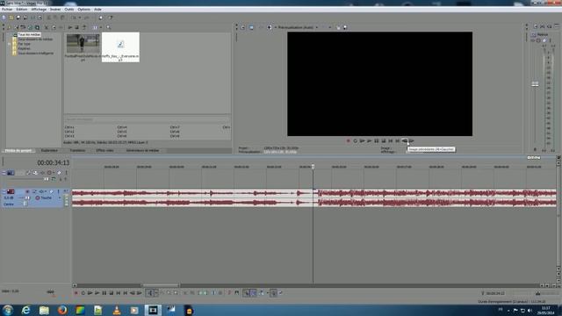Switch to the Transitions tab
Screen dimensions: 562x316
coord(77,150)
